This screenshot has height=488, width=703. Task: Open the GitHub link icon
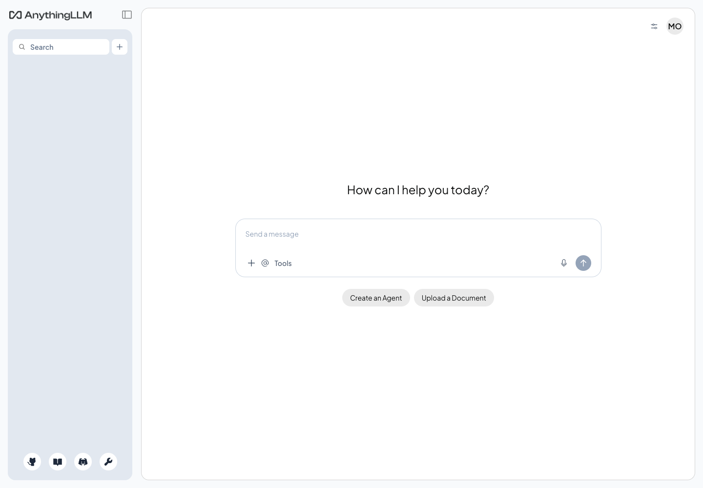click(32, 462)
